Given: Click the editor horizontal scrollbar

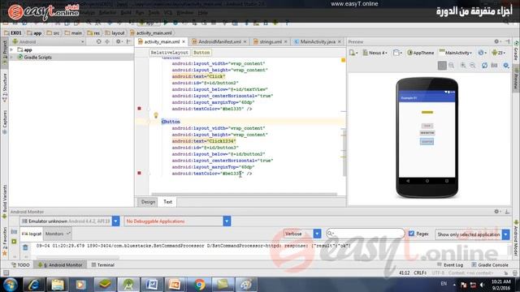Looking at the screenshot, I should pyautogui.click(x=244, y=195).
